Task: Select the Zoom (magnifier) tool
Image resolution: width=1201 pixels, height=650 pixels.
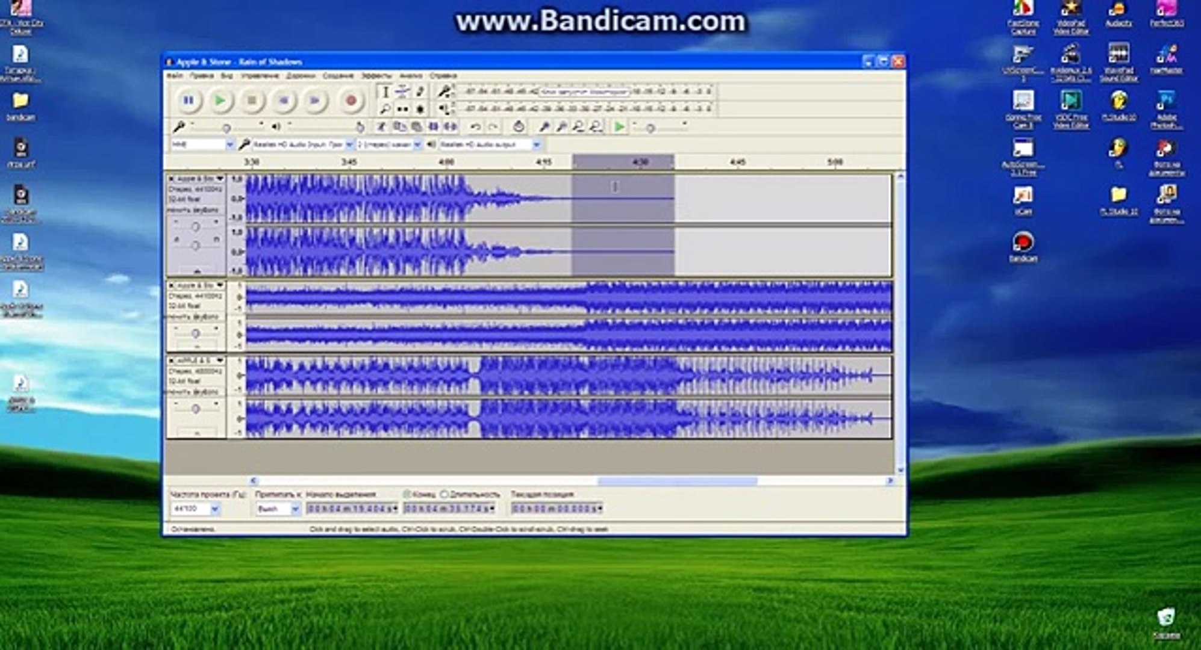Action: [385, 109]
